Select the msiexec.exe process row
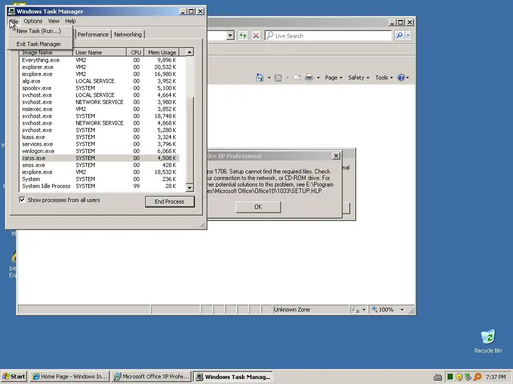Image resolution: width=513 pixels, height=384 pixels. 100,109
